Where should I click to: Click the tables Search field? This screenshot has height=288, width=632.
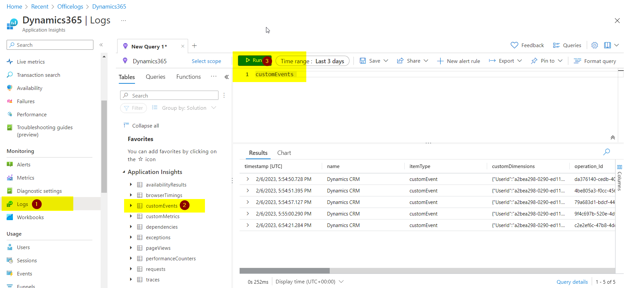coord(169,96)
